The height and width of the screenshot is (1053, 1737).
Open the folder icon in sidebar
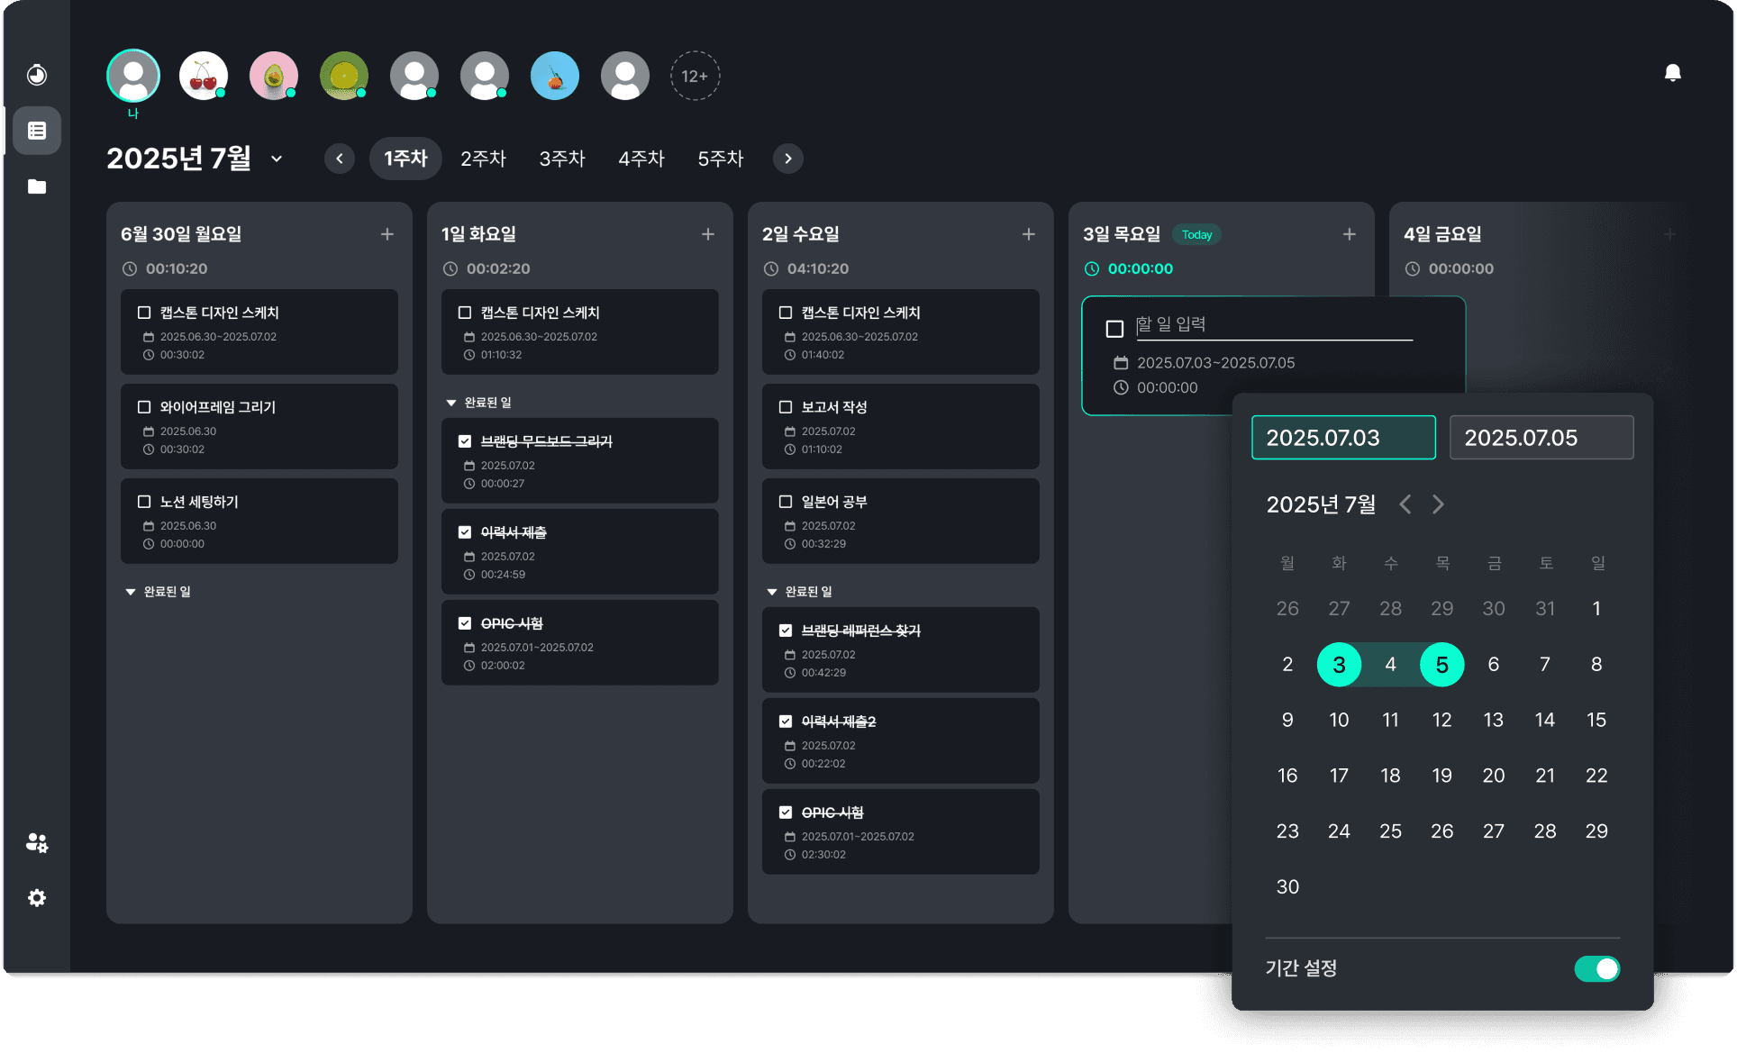tap(37, 186)
